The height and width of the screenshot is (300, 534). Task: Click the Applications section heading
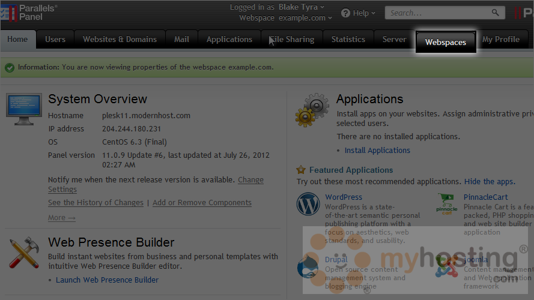click(x=369, y=99)
